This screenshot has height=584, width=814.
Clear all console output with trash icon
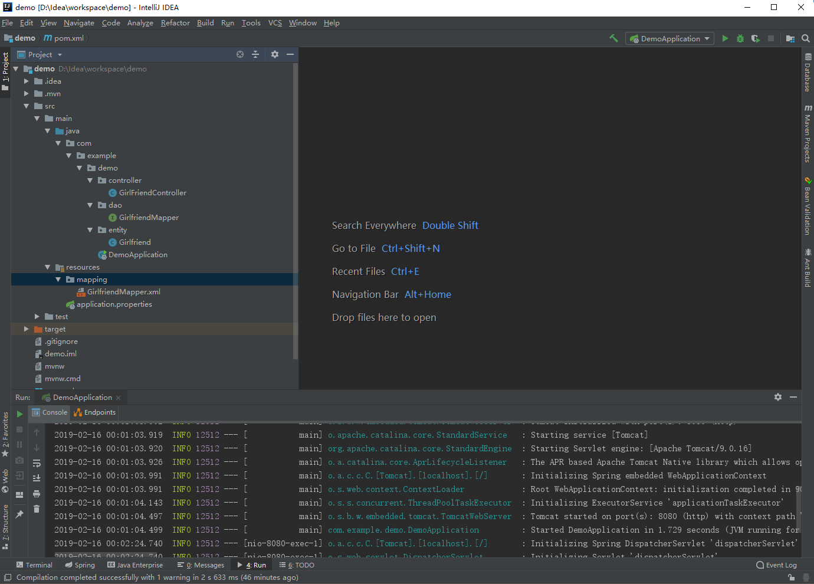37,509
